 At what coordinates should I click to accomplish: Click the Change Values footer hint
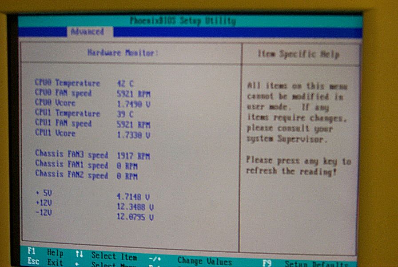tap(205, 261)
